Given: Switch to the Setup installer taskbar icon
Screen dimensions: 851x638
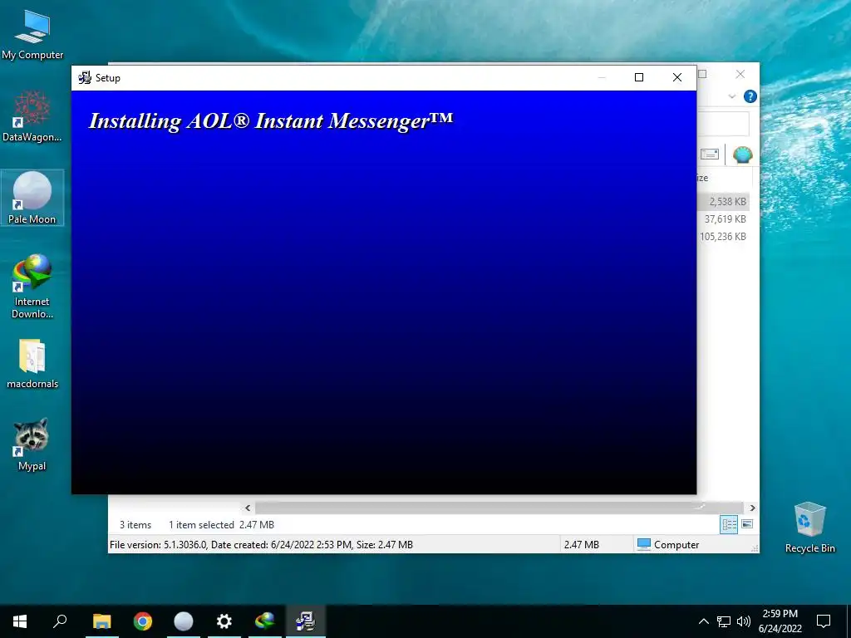Looking at the screenshot, I should click(x=306, y=621).
